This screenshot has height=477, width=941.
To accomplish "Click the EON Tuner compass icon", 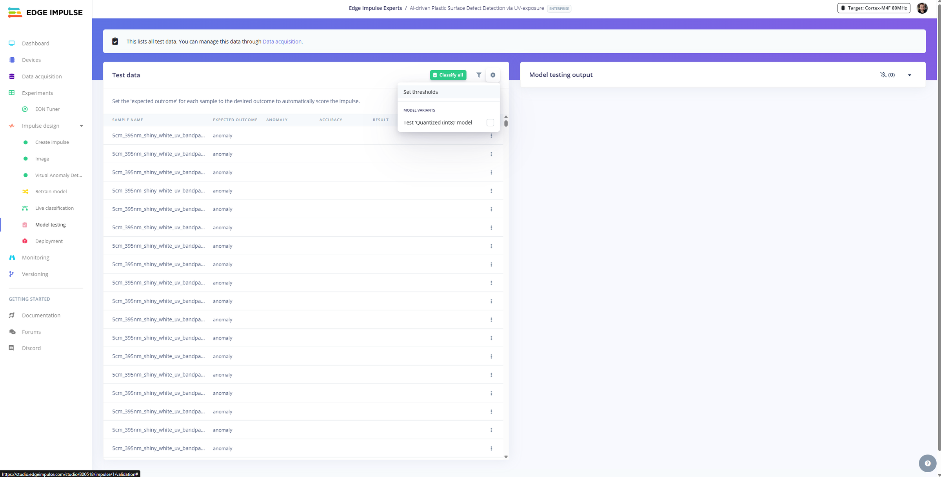I will click(x=25, y=109).
